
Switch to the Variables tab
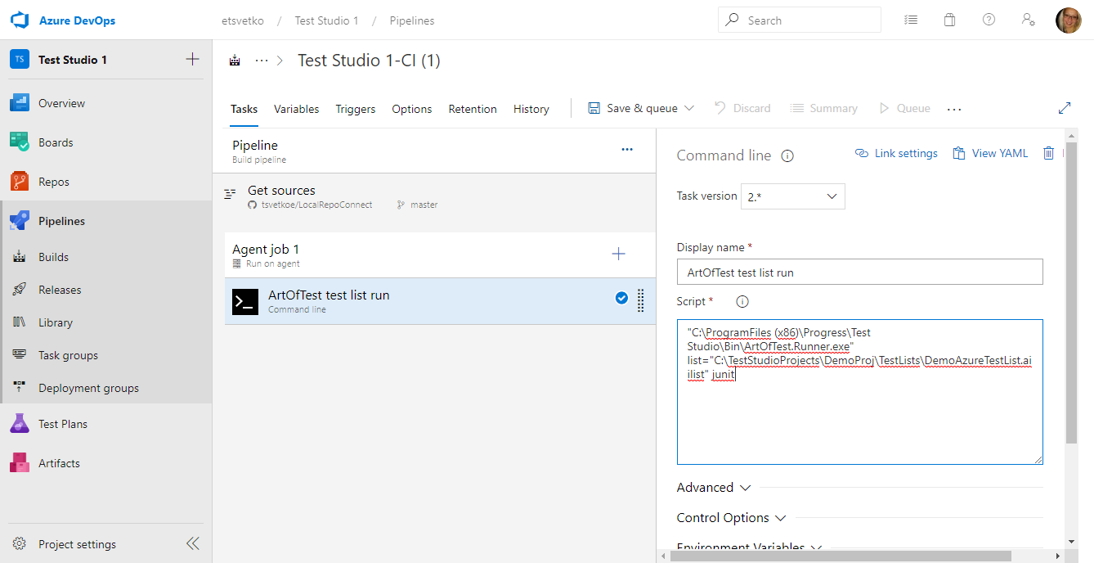pos(297,109)
